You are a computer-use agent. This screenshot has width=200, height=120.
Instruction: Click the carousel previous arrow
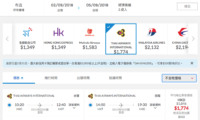pyautogui.click(x=7, y=39)
